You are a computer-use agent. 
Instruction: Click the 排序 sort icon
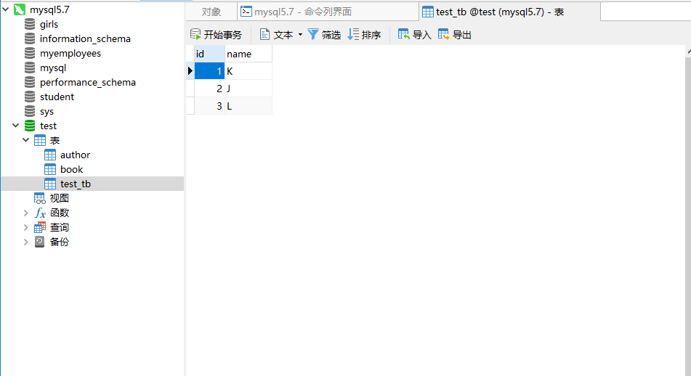click(x=353, y=34)
